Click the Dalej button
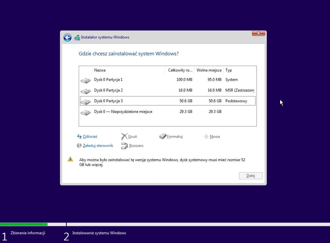This screenshot has width=330, height=243. click(250, 175)
